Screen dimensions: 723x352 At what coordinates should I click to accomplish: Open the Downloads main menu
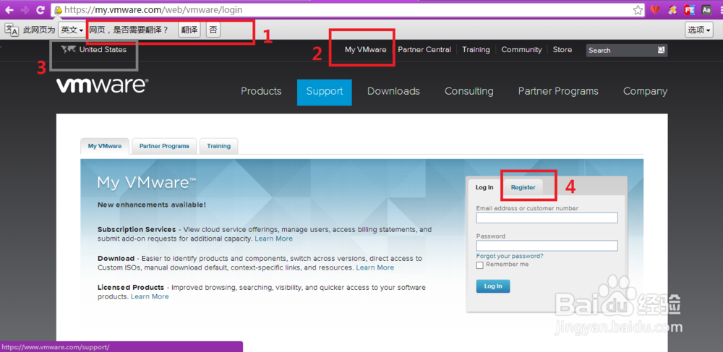click(x=393, y=91)
